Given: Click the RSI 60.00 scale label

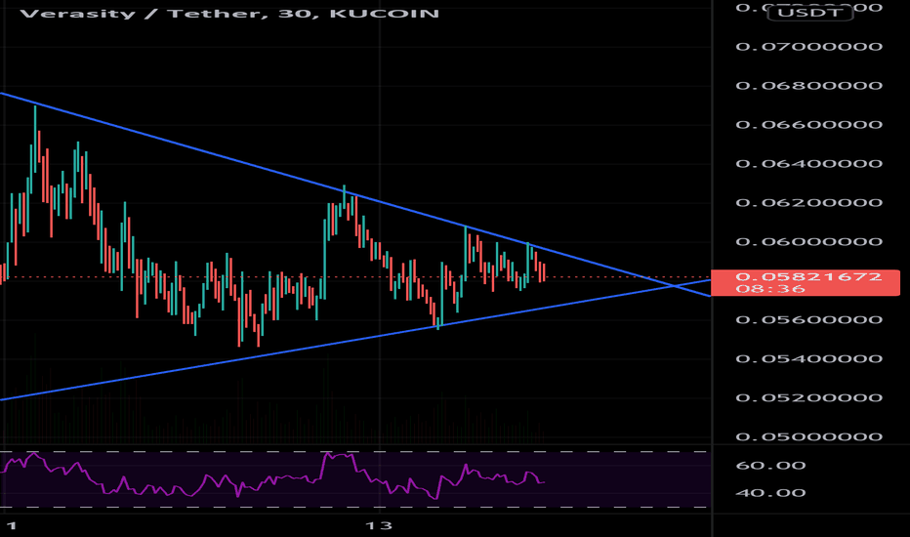Looking at the screenshot, I should [x=770, y=465].
